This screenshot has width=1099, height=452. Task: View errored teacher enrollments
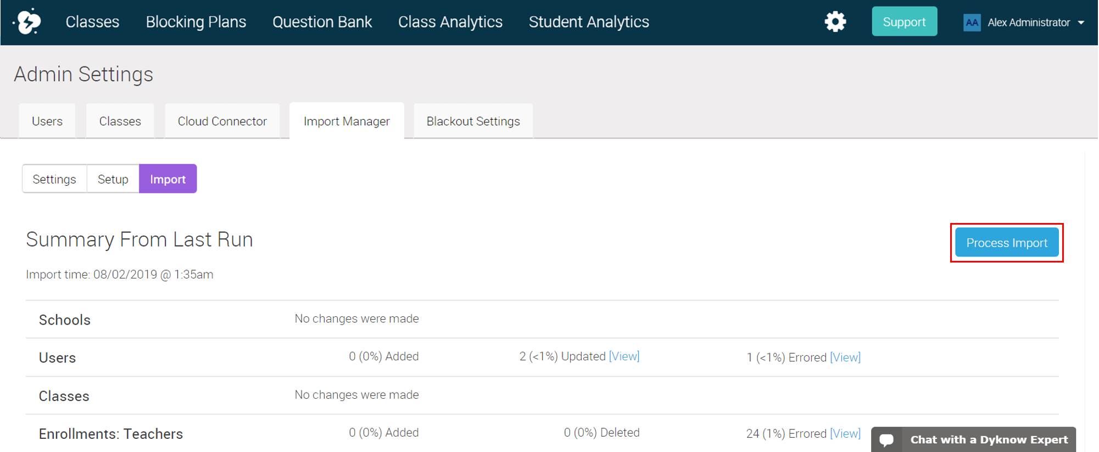845,434
